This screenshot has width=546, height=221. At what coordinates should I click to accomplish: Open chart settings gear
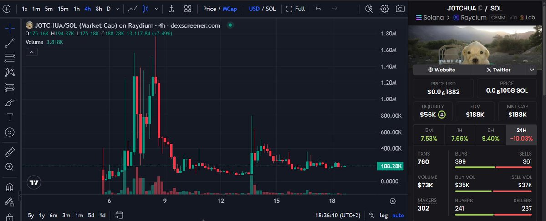point(384,9)
